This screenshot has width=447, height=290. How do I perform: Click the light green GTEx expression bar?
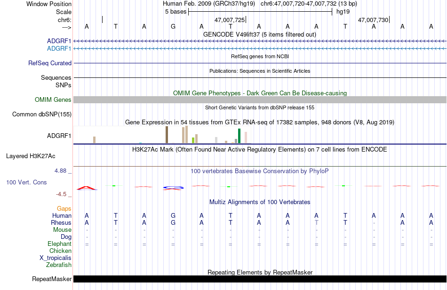pos(193,140)
